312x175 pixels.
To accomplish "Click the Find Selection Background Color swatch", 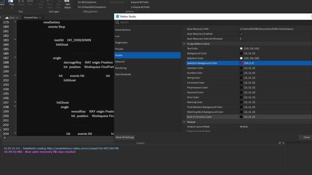I will click(x=241, y=107).
